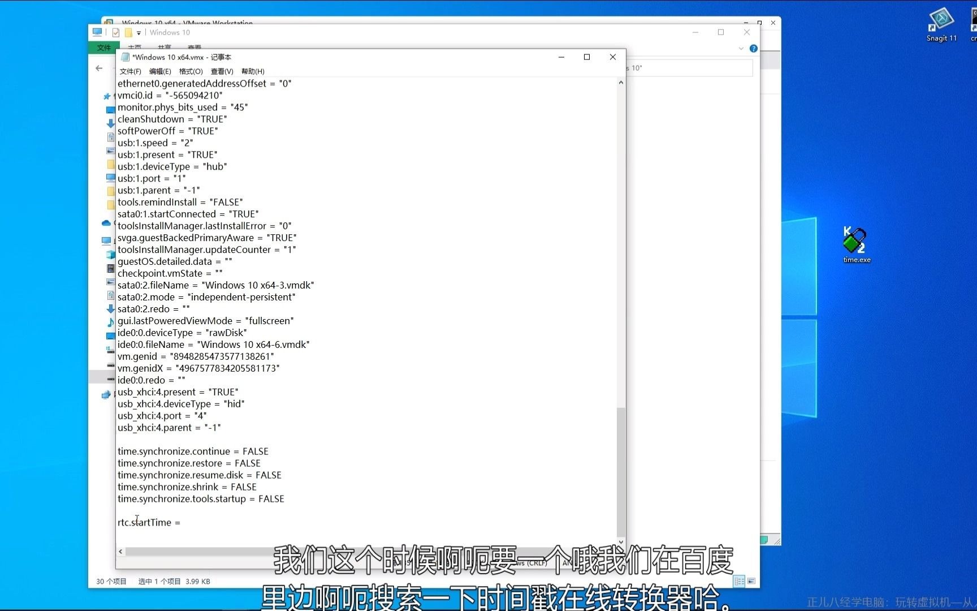Viewport: 977px width, 611px height.
Task: Click the line sata0:2.fileName = "Windows 10 x64-3.vmdk"
Action: tap(216, 285)
